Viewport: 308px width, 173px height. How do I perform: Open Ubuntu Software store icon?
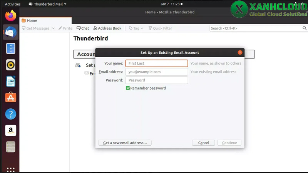tap(11, 97)
